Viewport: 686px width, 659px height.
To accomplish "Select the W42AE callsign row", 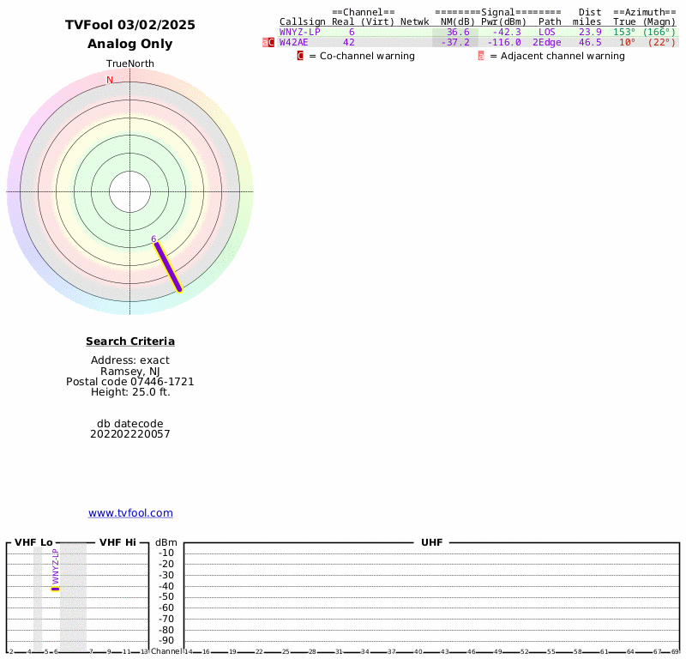I will [x=294, y=42].
